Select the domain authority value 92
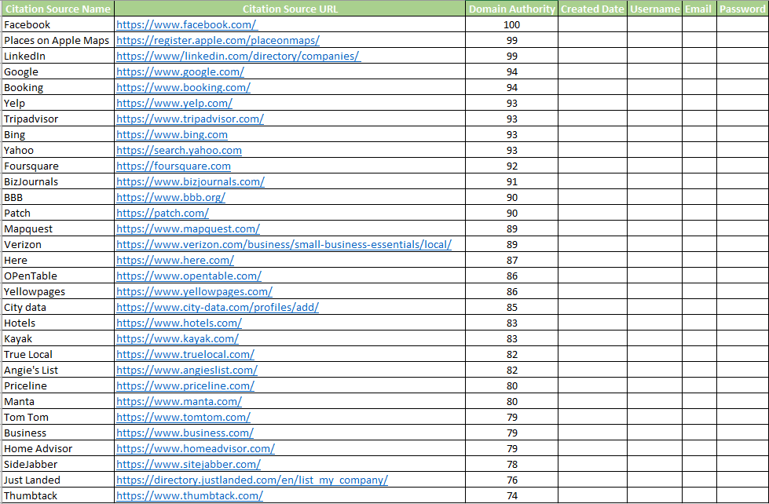 (511, 166)
